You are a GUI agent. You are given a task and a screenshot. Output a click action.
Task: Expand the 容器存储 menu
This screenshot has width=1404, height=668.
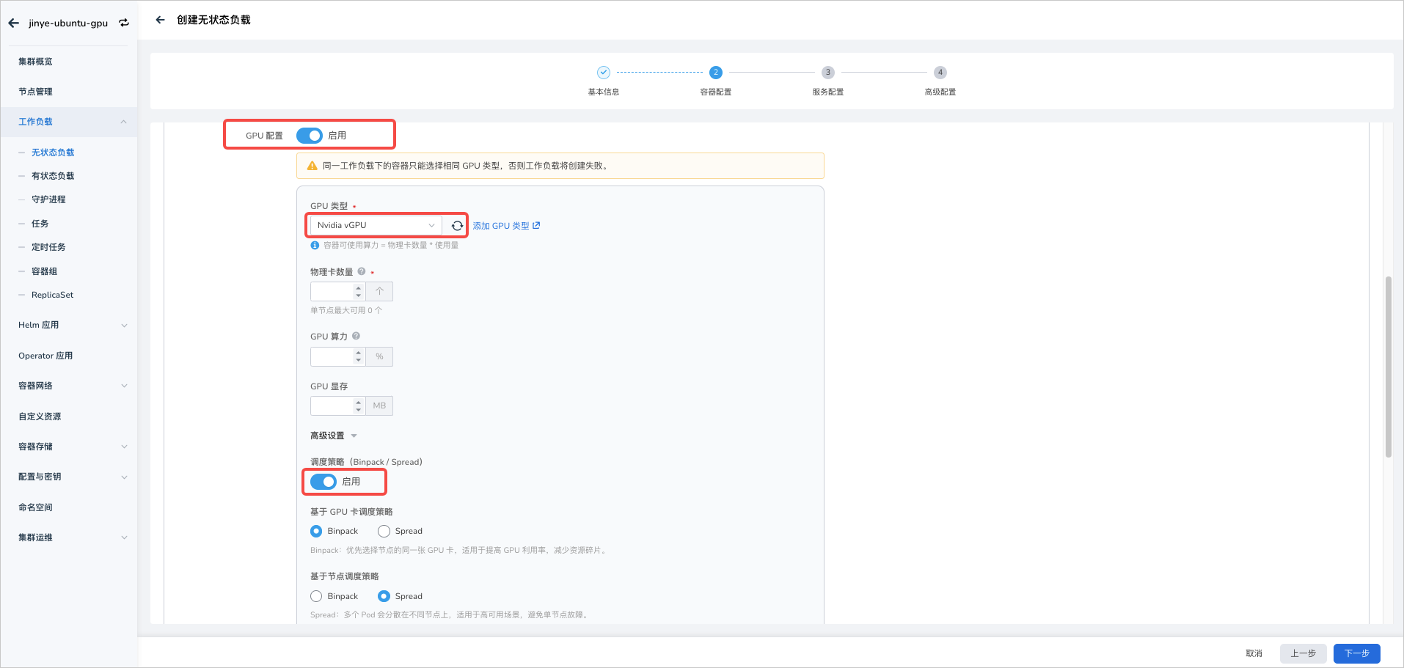point(124,447)
